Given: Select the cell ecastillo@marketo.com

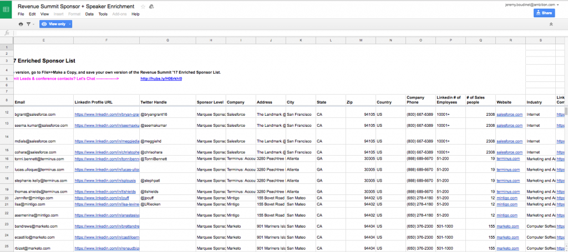Looking at the screenshot, I should [x=43, y=235].
